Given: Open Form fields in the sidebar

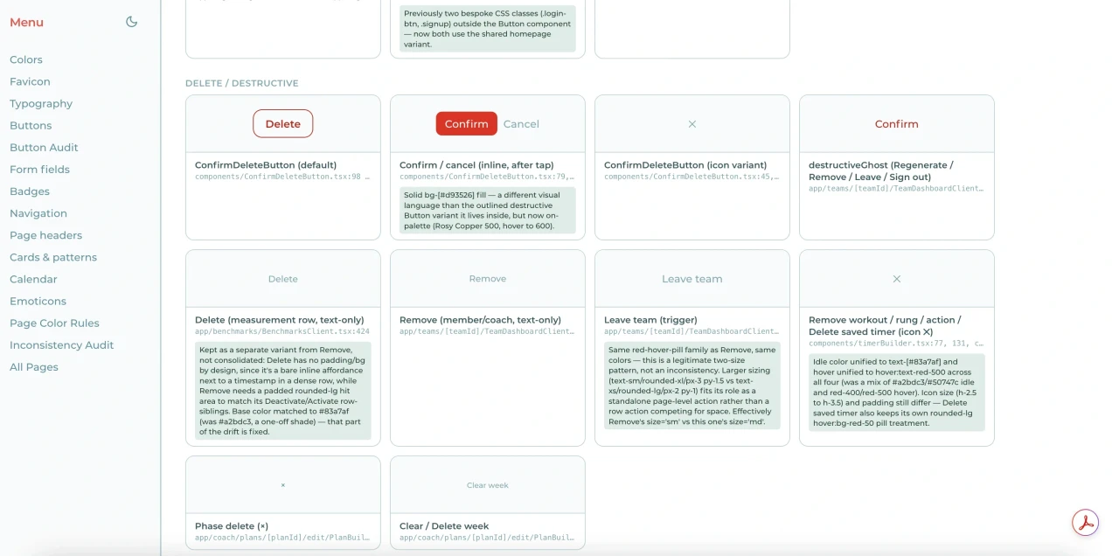Looking at the screenshot, I should pos(39,169).
